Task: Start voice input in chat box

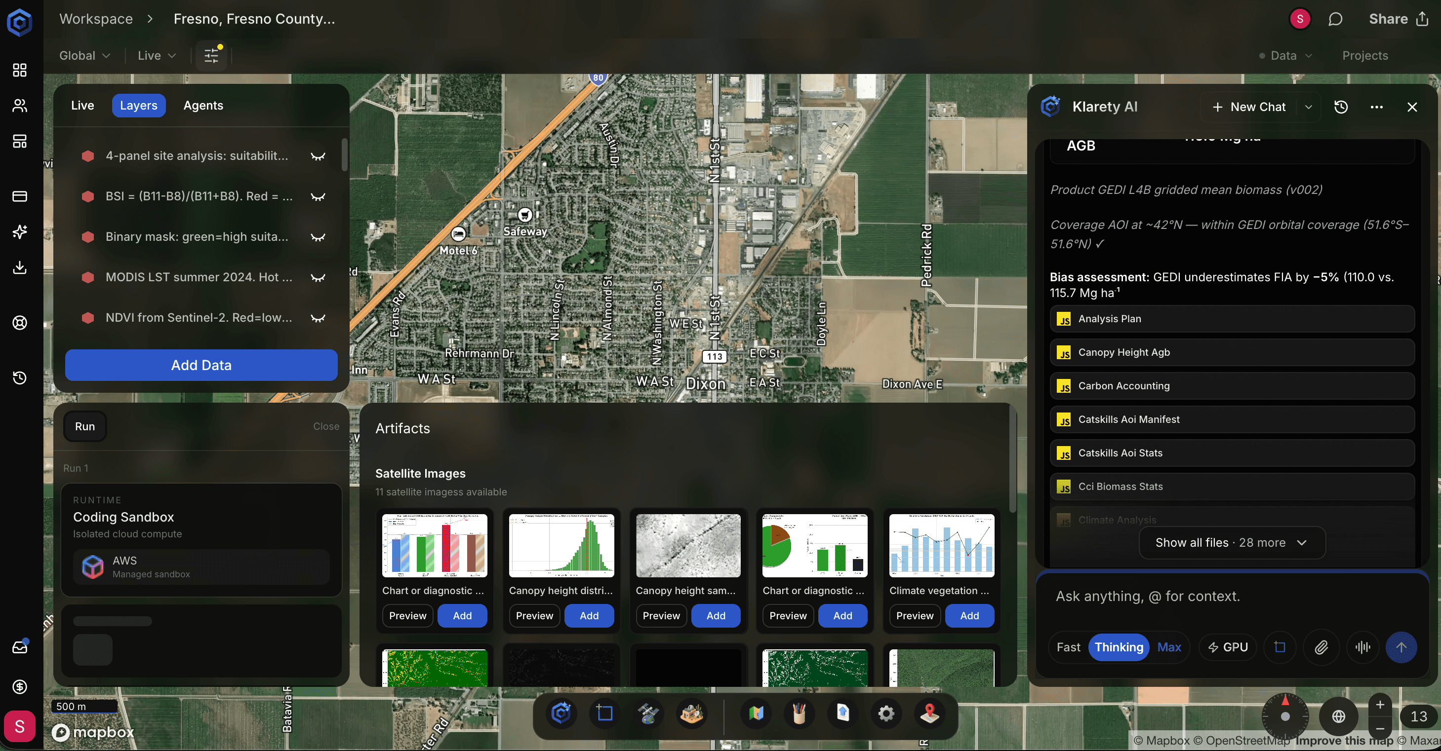Action: [1362, 647]
